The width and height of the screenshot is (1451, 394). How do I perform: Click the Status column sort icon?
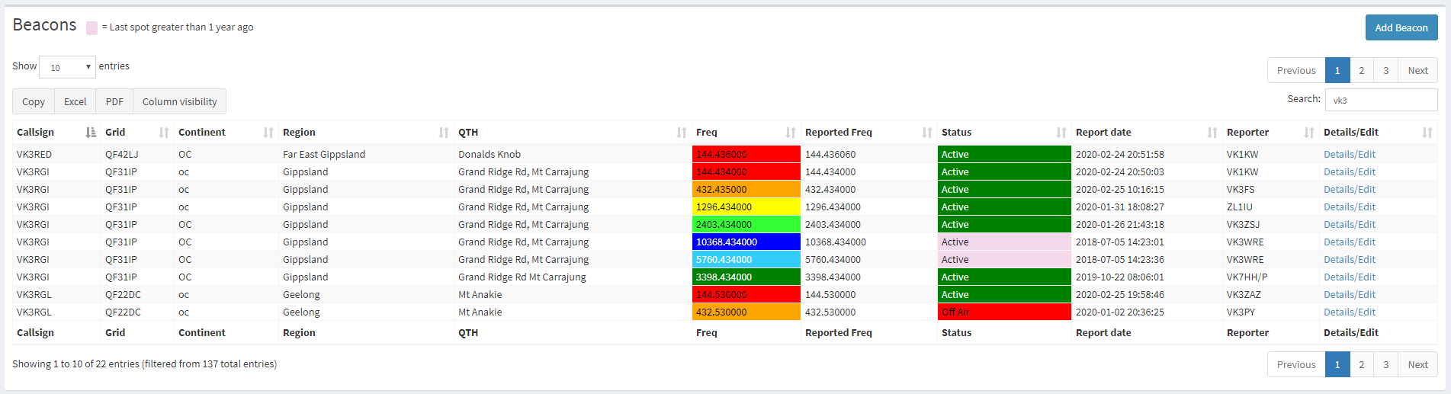pos(1061,133)
